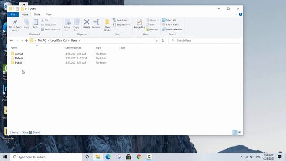Click the taskbar Type here to search box
Image resolution: width=286 pixels, height=161 pixels.
coord(46,157)
